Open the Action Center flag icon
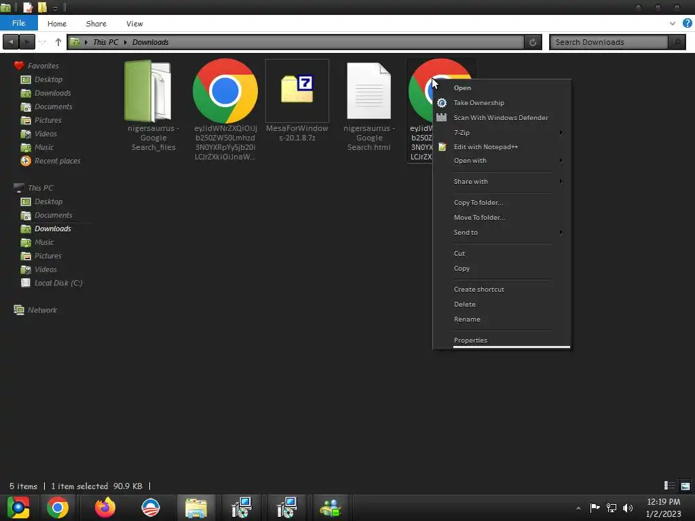The image size is (695, 521). 595,507
